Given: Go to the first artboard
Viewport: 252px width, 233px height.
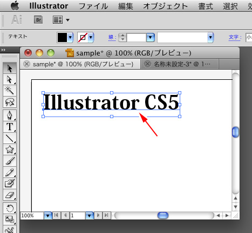Looking at the screenshot, I should [56, 215].
